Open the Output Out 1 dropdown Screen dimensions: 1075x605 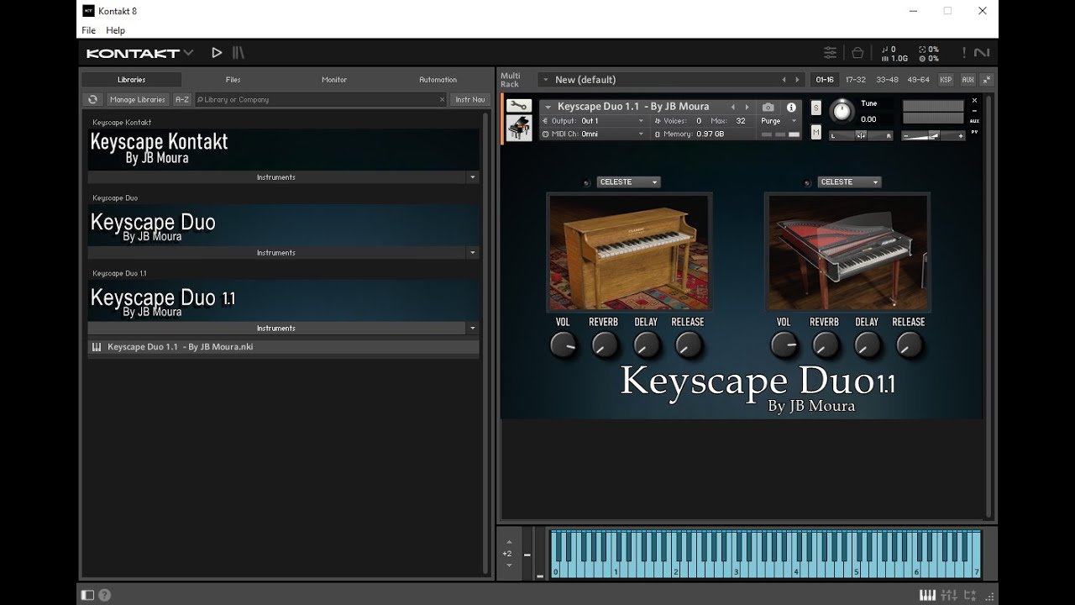point(593,121)
